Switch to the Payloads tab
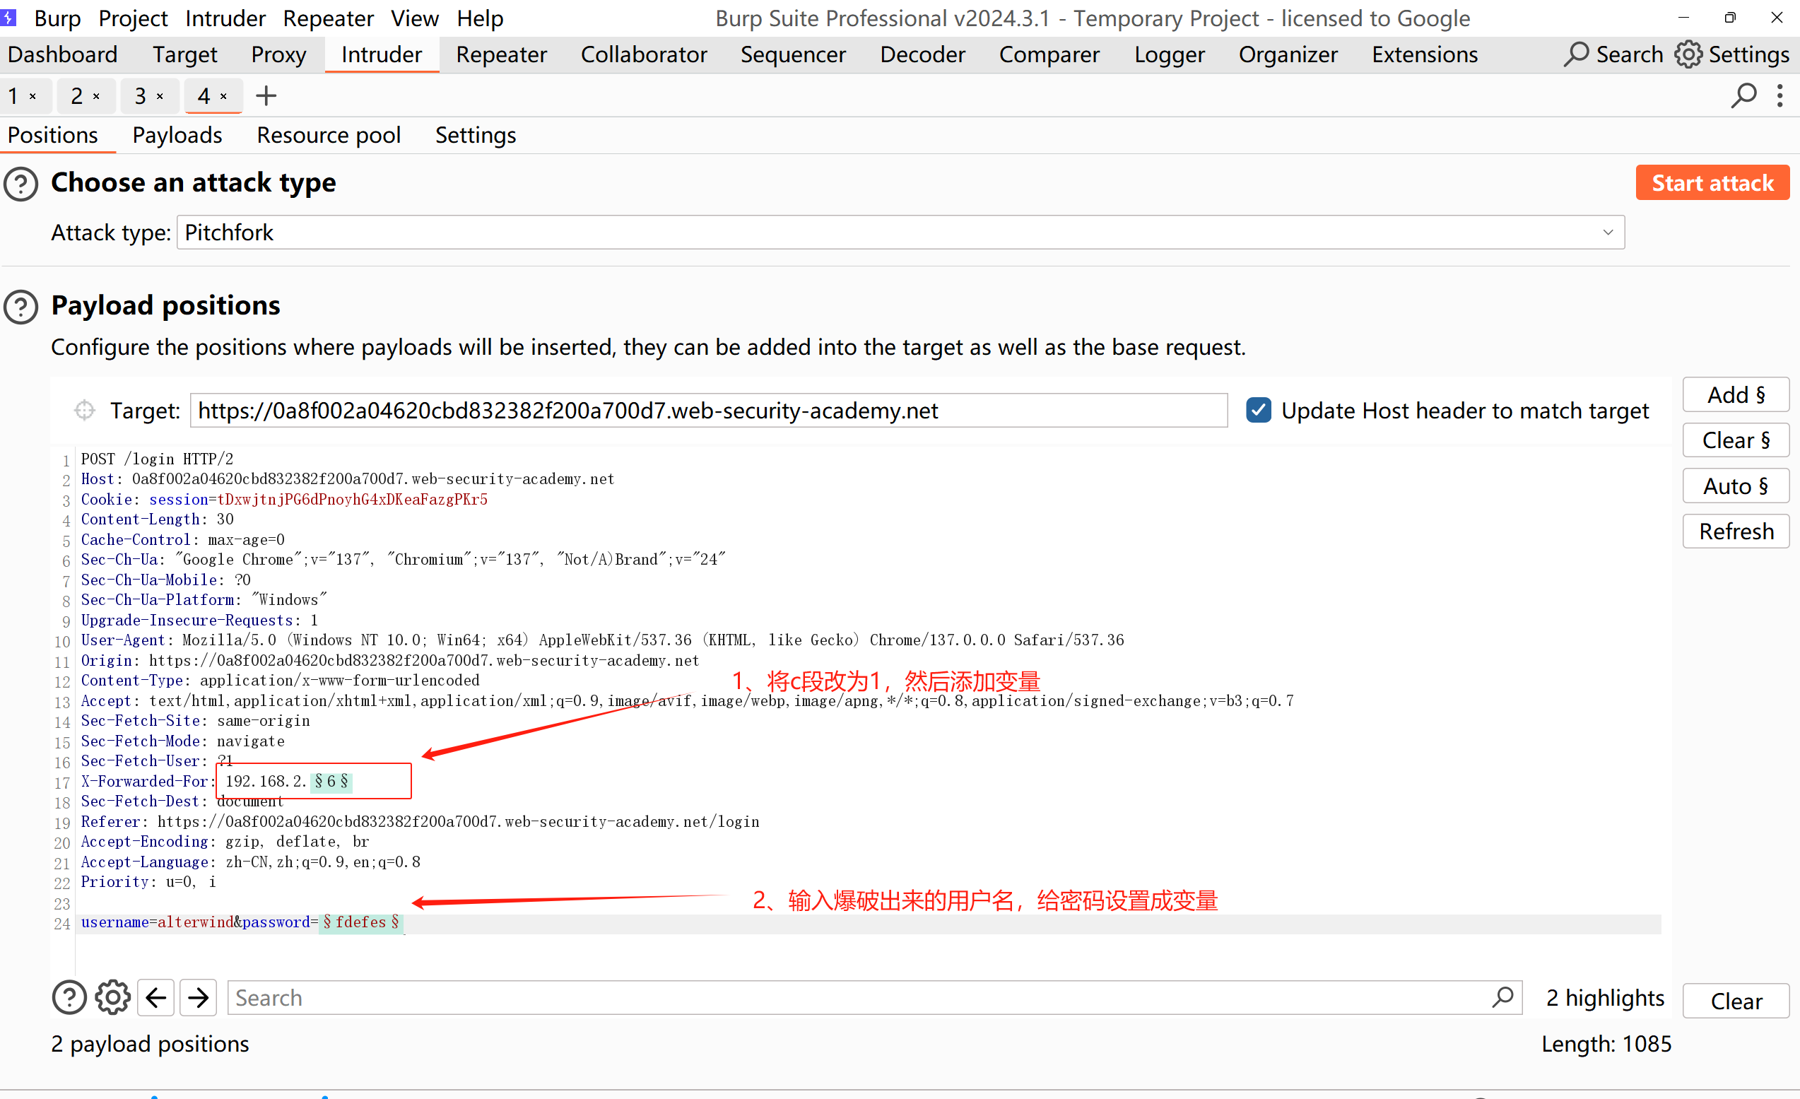Viewport: 1800px width, 1099px height. point(177,135)
